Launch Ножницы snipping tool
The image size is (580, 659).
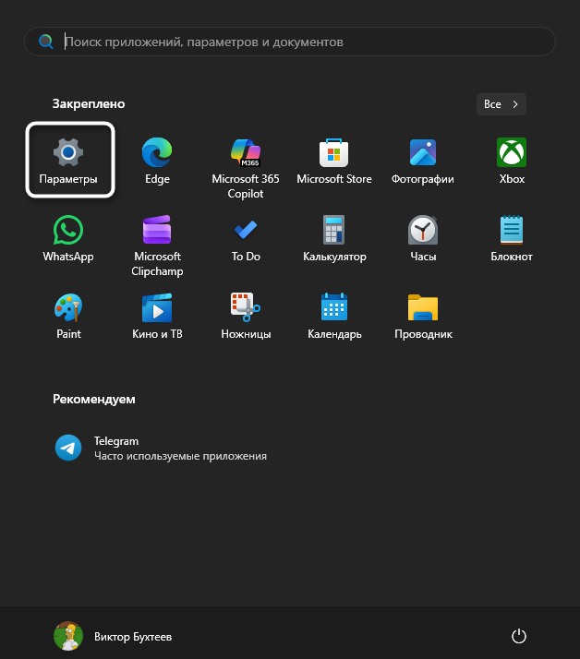246,316
